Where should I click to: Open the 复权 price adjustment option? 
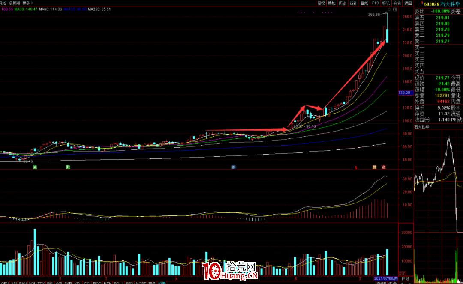[x=321, y=3]
